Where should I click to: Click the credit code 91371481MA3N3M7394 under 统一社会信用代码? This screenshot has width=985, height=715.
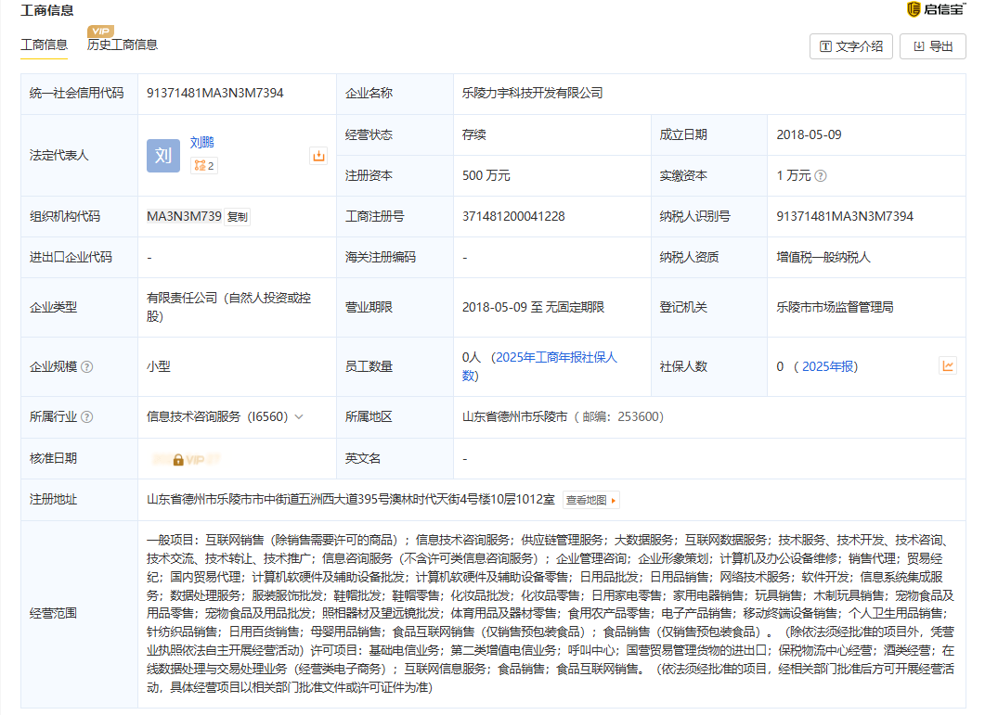click(215, 93)
